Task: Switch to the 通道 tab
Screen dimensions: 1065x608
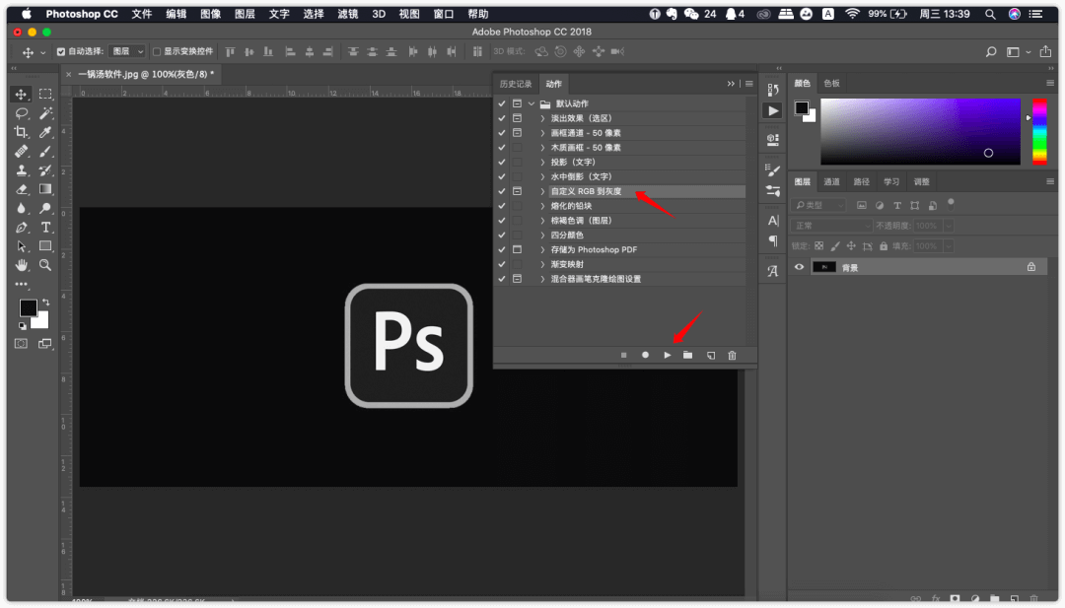Action: coord(831,182)
